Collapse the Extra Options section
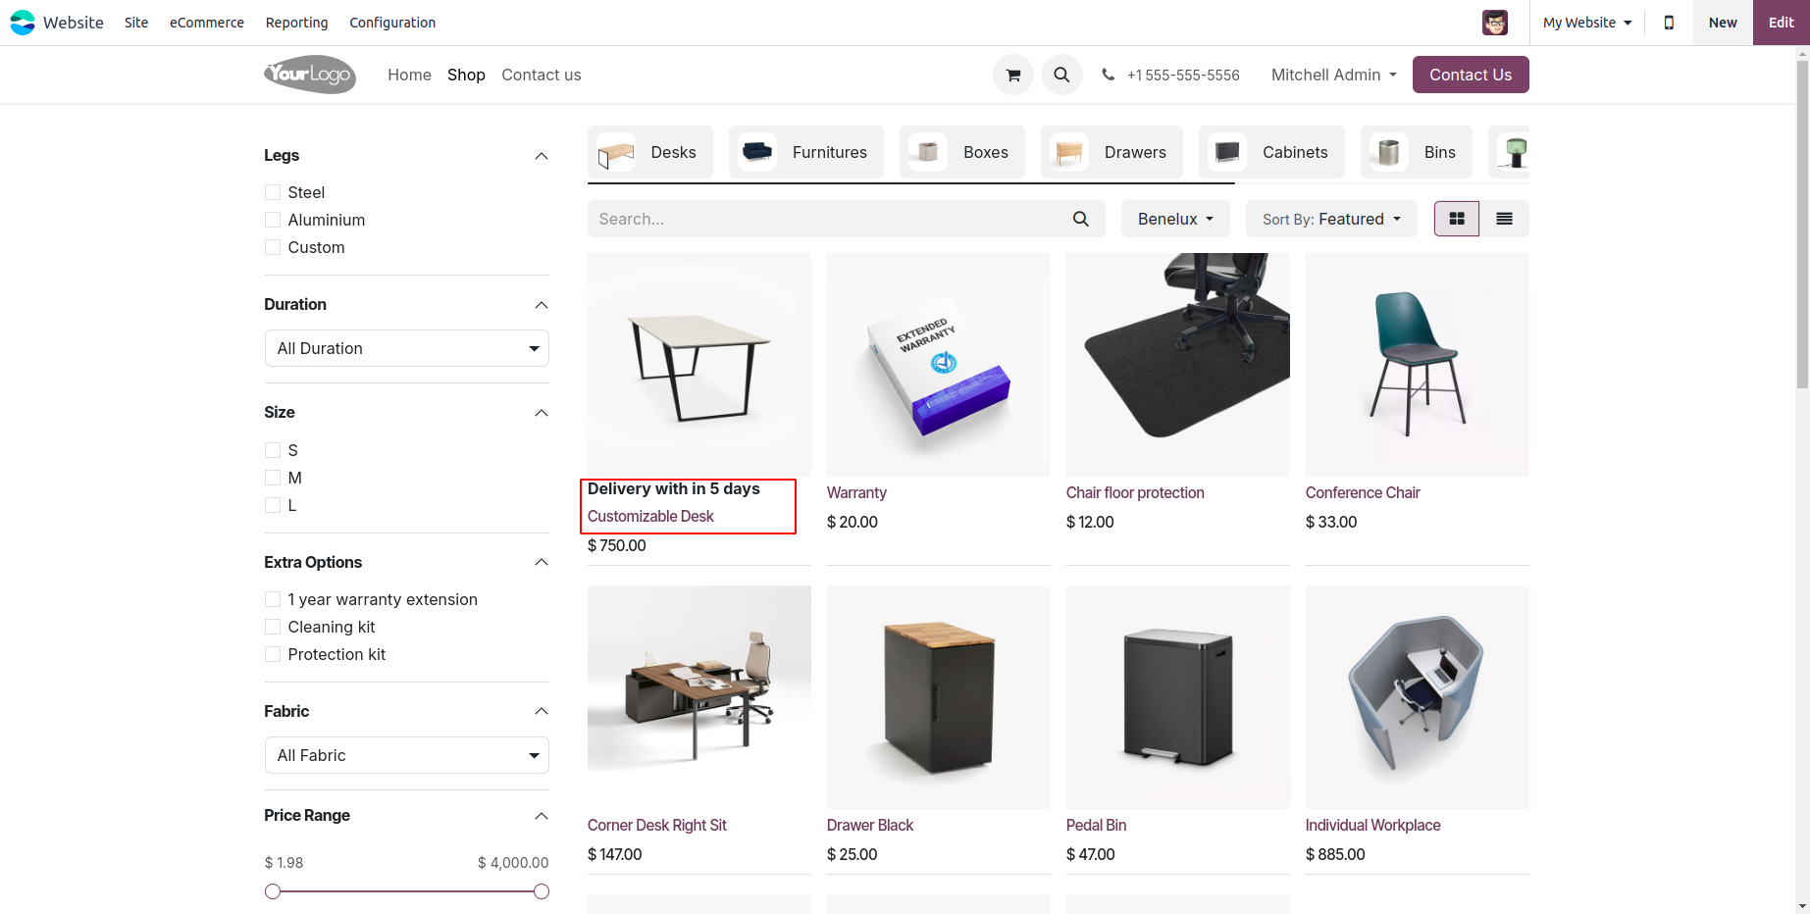This screenshot has width=1810, height=914. [x=541, y=562]
